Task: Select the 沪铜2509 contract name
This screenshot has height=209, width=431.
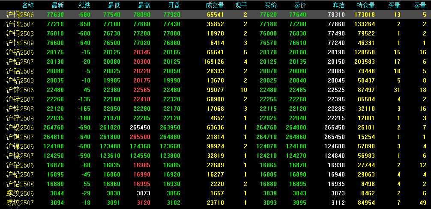Action: [x=20, y=43]
